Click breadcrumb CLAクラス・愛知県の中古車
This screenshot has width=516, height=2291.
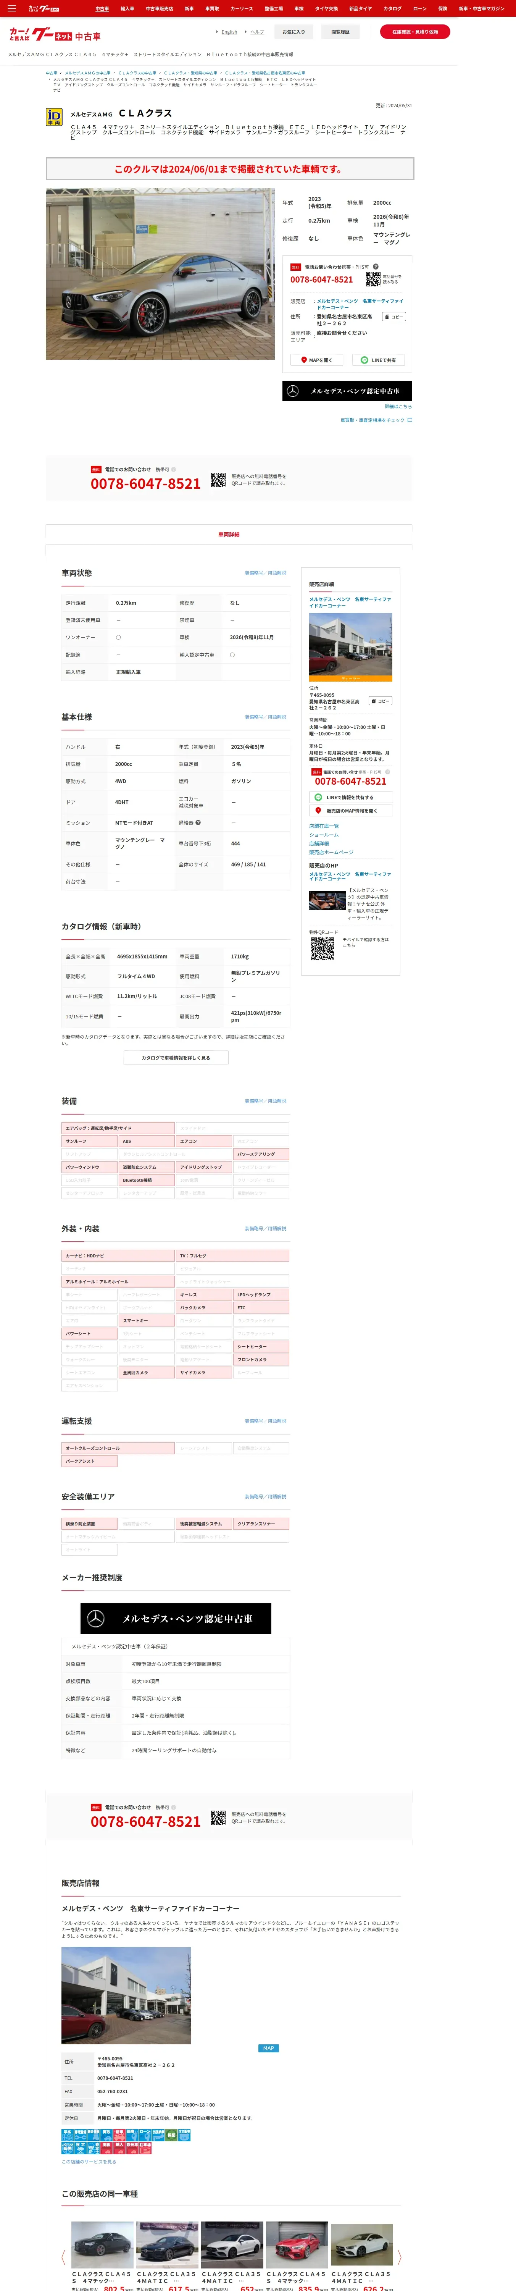click(x=190, y=73)
